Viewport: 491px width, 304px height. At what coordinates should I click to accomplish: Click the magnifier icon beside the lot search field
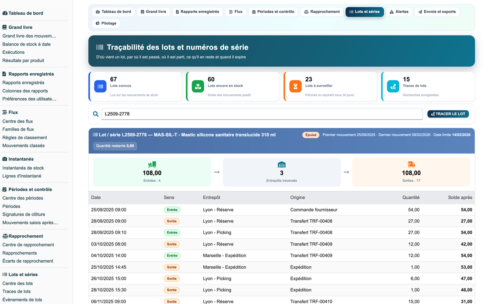tap(95, 114)
